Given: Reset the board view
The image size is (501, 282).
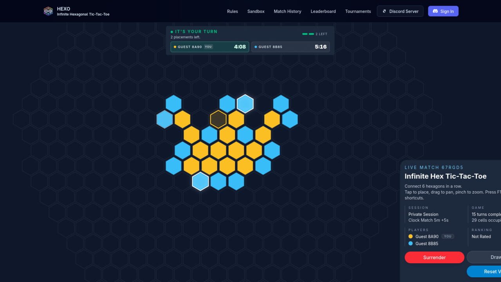Looking at the screenshot, I should 484,271.
